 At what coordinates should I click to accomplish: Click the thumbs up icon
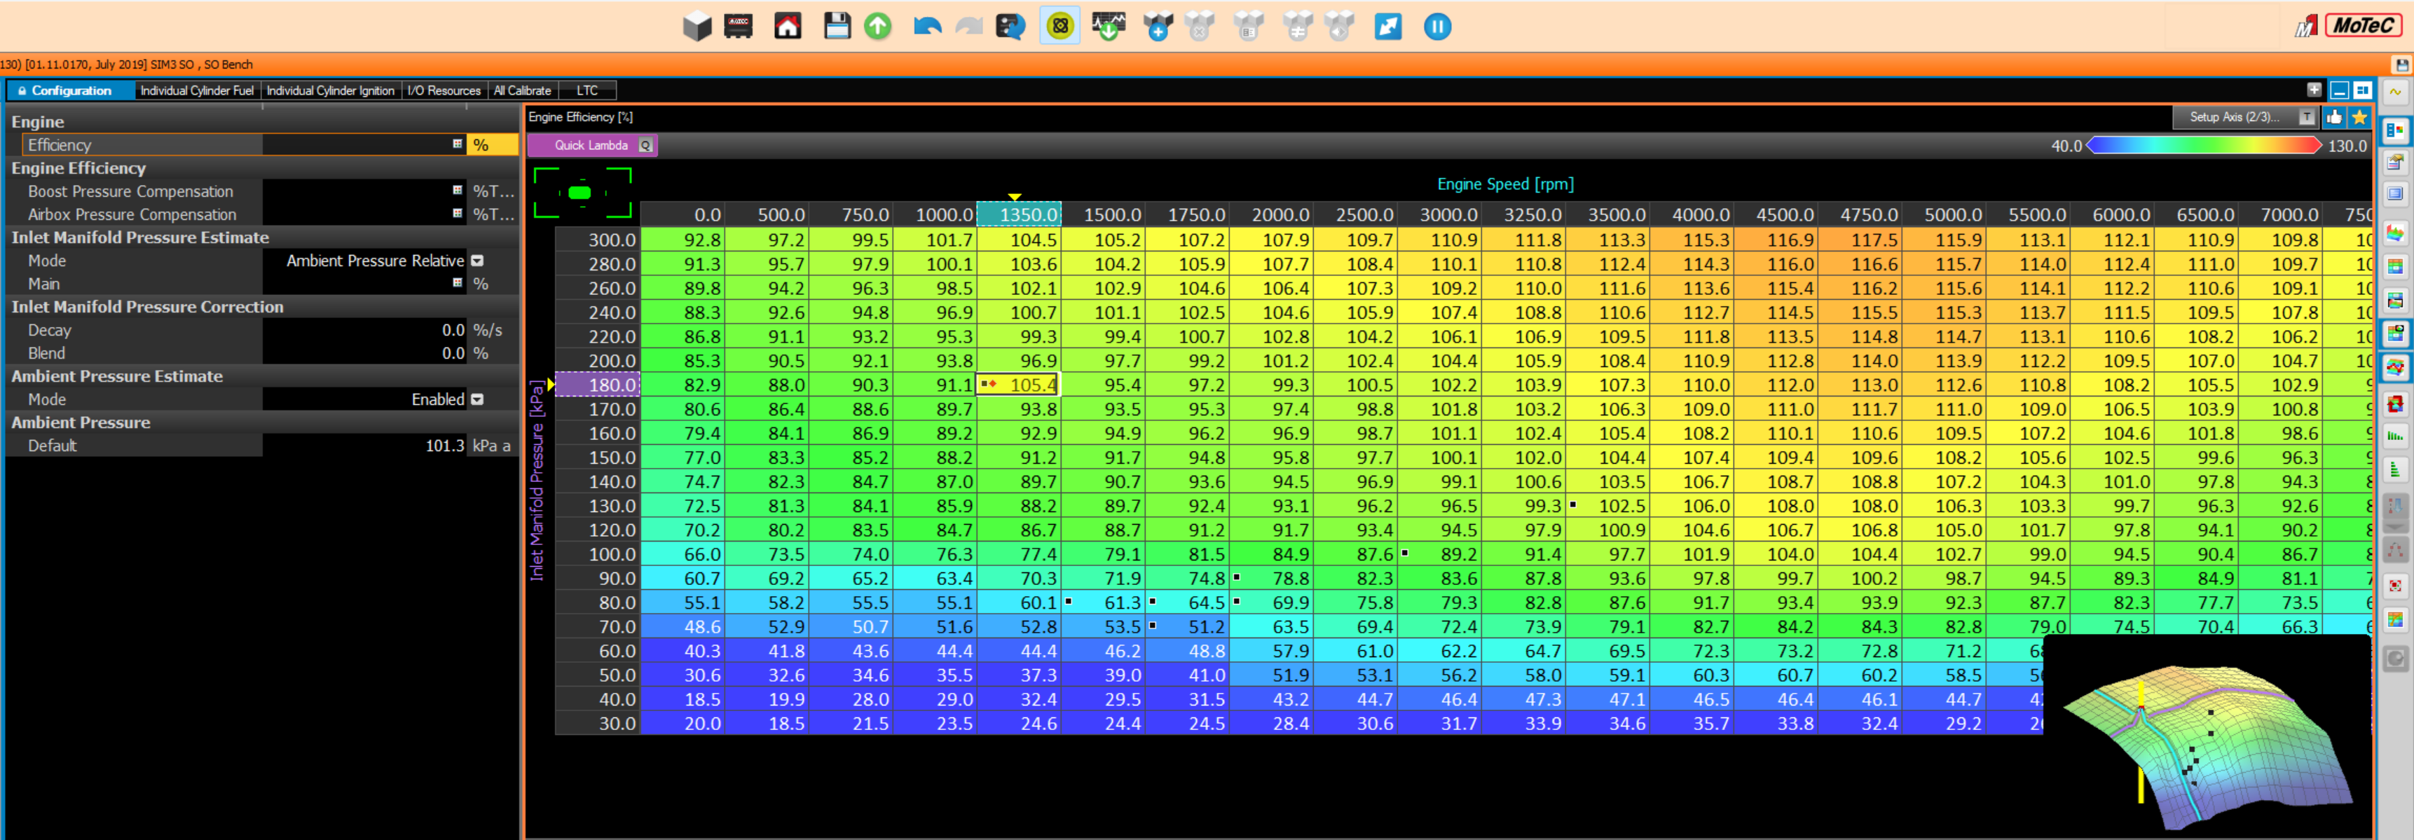point(2333,117)
